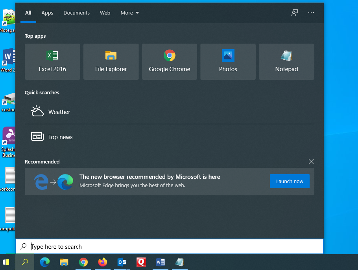
Task: Switch to the Documents tab
Action: (76, 13)
